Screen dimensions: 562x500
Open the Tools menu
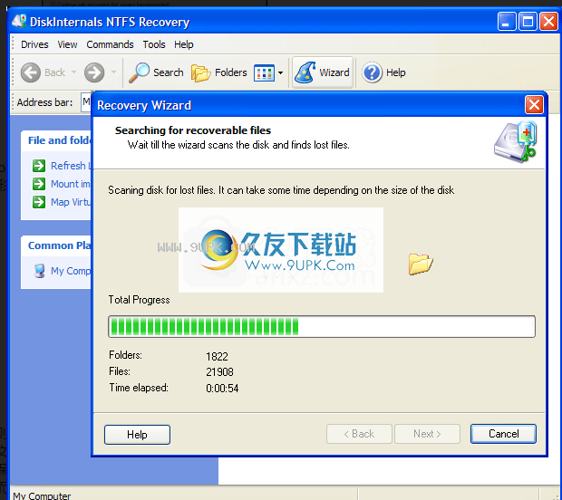154,44
